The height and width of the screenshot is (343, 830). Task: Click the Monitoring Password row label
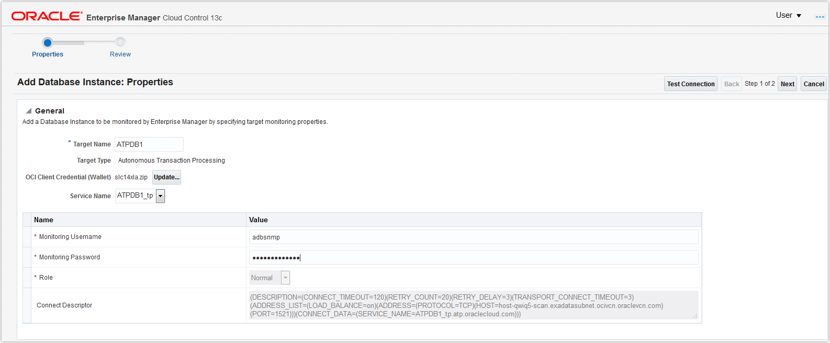click(70, 257)
